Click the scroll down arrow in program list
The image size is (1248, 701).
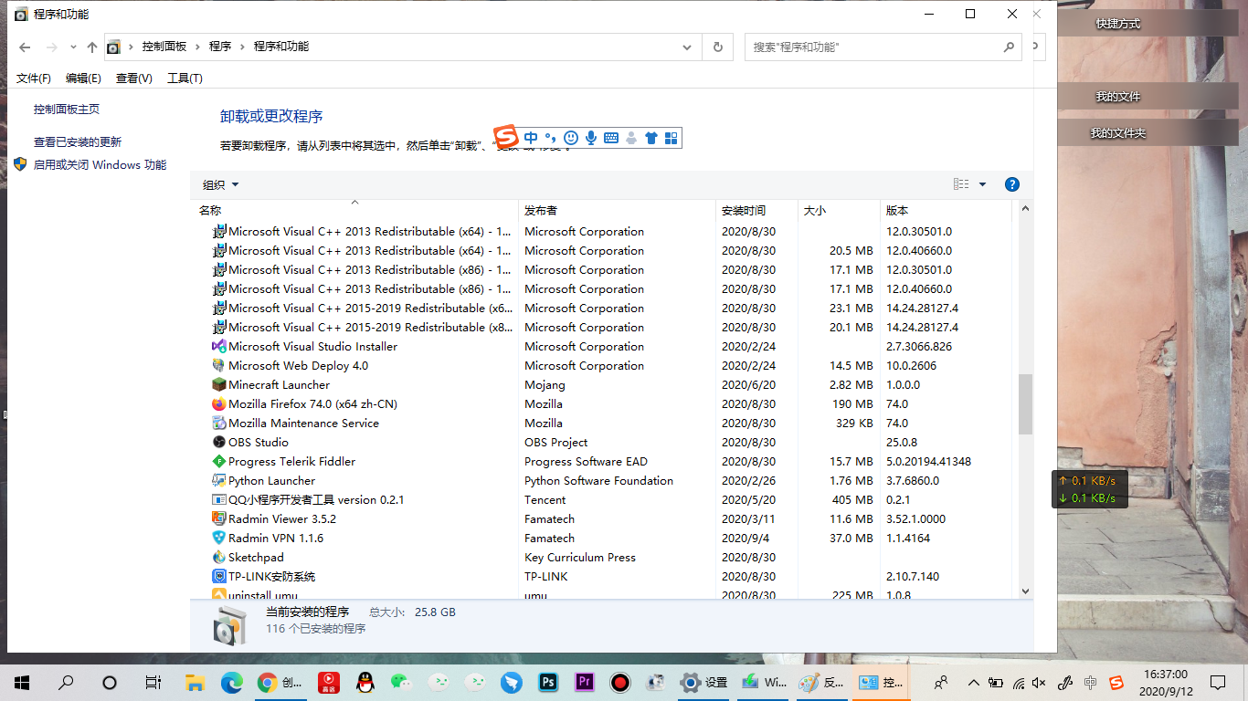(x=1025, y=591)
